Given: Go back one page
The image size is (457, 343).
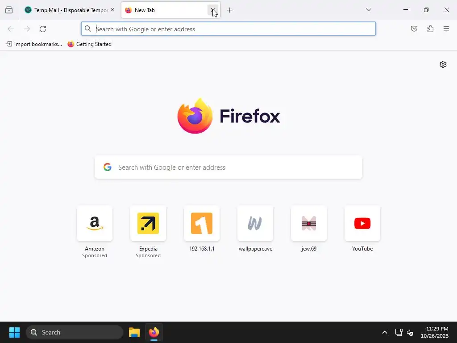Looking at the screenshot, I should click(x=11, y=29).
